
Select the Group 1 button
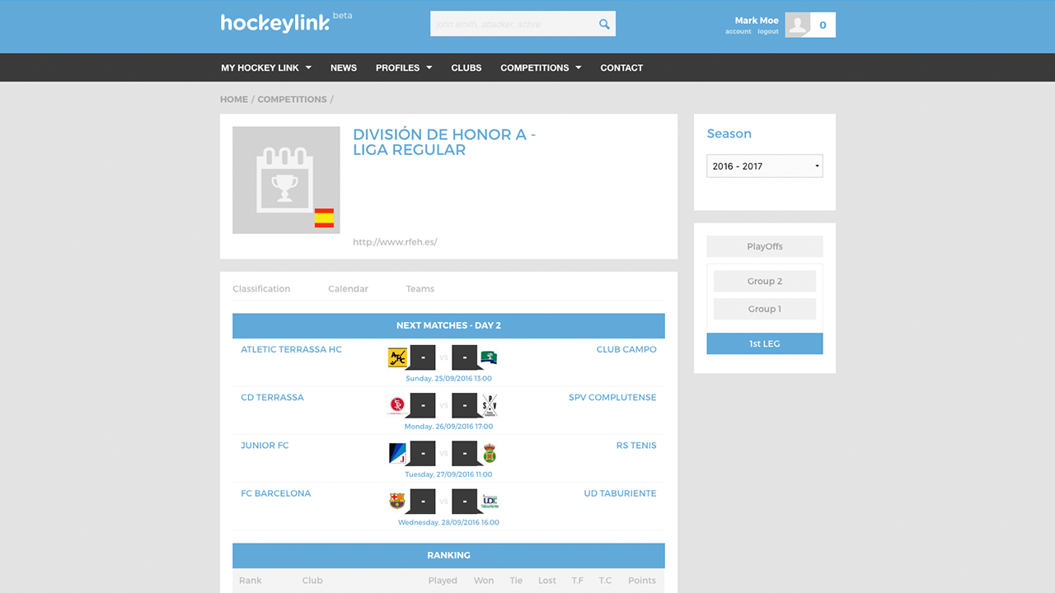(x=765, y=309)
